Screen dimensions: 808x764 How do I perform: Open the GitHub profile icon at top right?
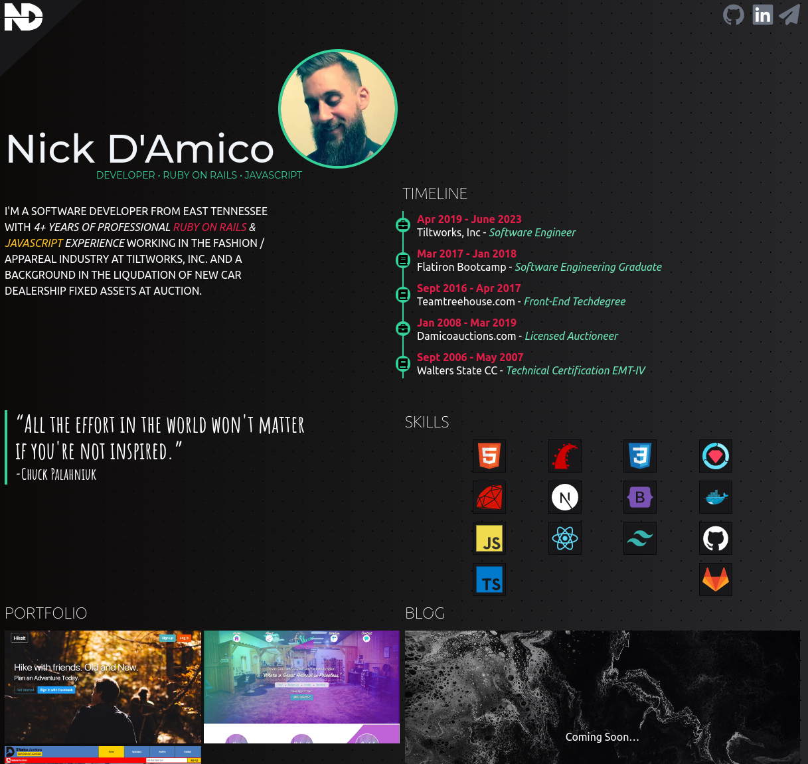tap(733, 14)
